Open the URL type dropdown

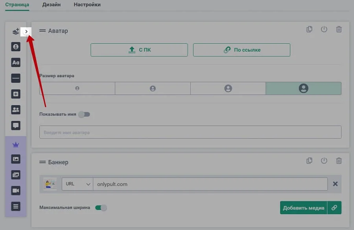[x=77, y=184]
